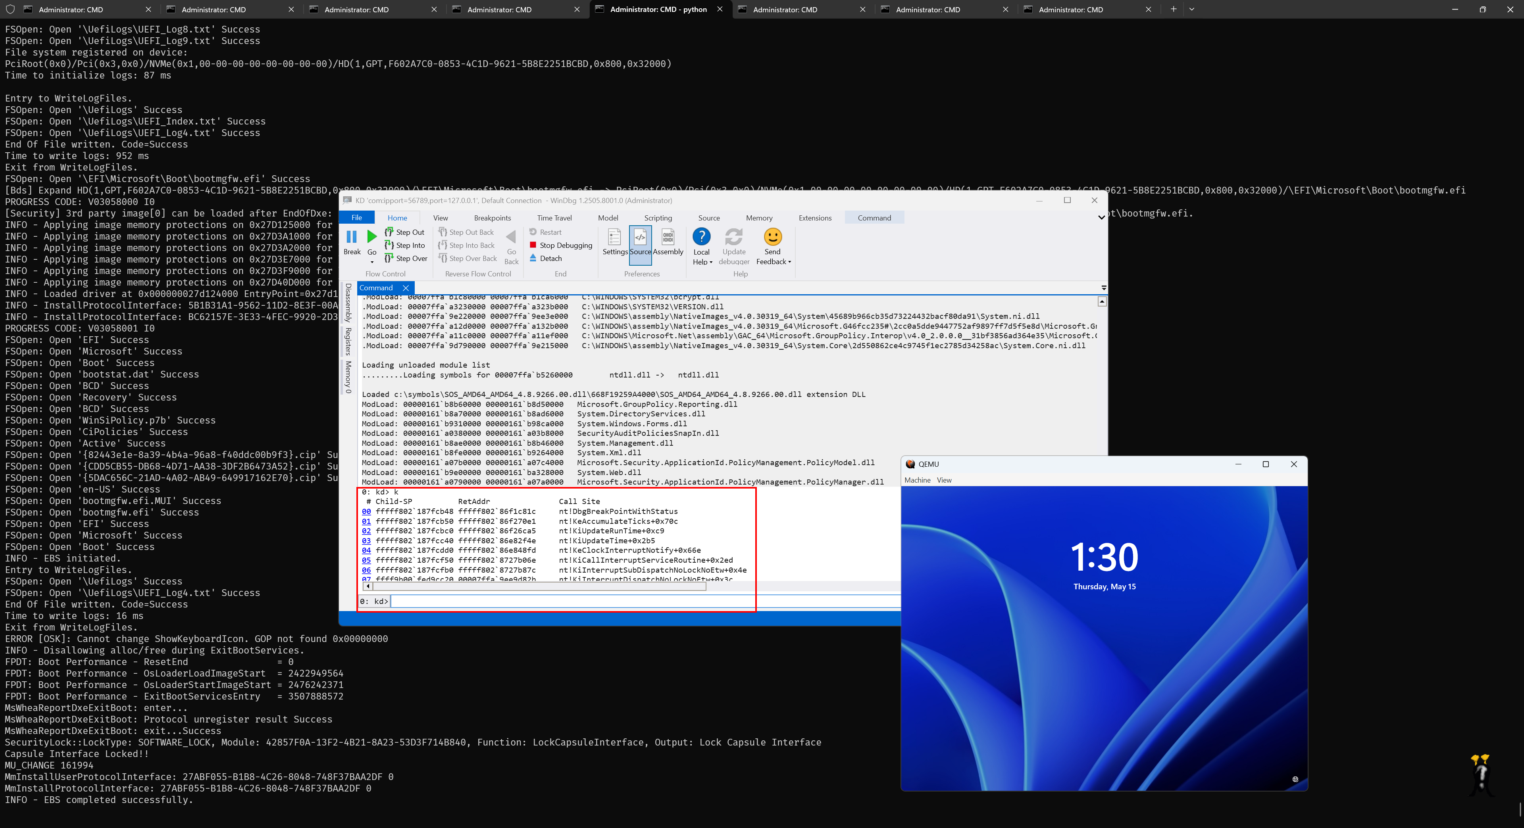Click Step Into in Flow Control
Screen dimensions: 1524x828
pos(405,245)
